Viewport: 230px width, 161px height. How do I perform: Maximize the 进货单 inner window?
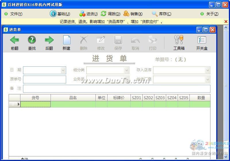tap(206, 30)
